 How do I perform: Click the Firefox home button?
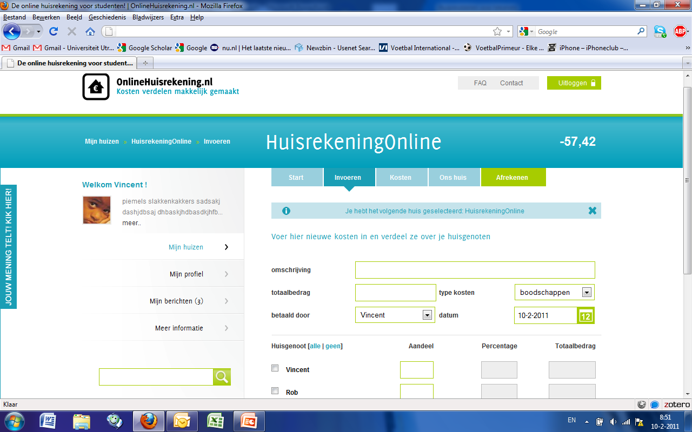[x=90, y=32]
